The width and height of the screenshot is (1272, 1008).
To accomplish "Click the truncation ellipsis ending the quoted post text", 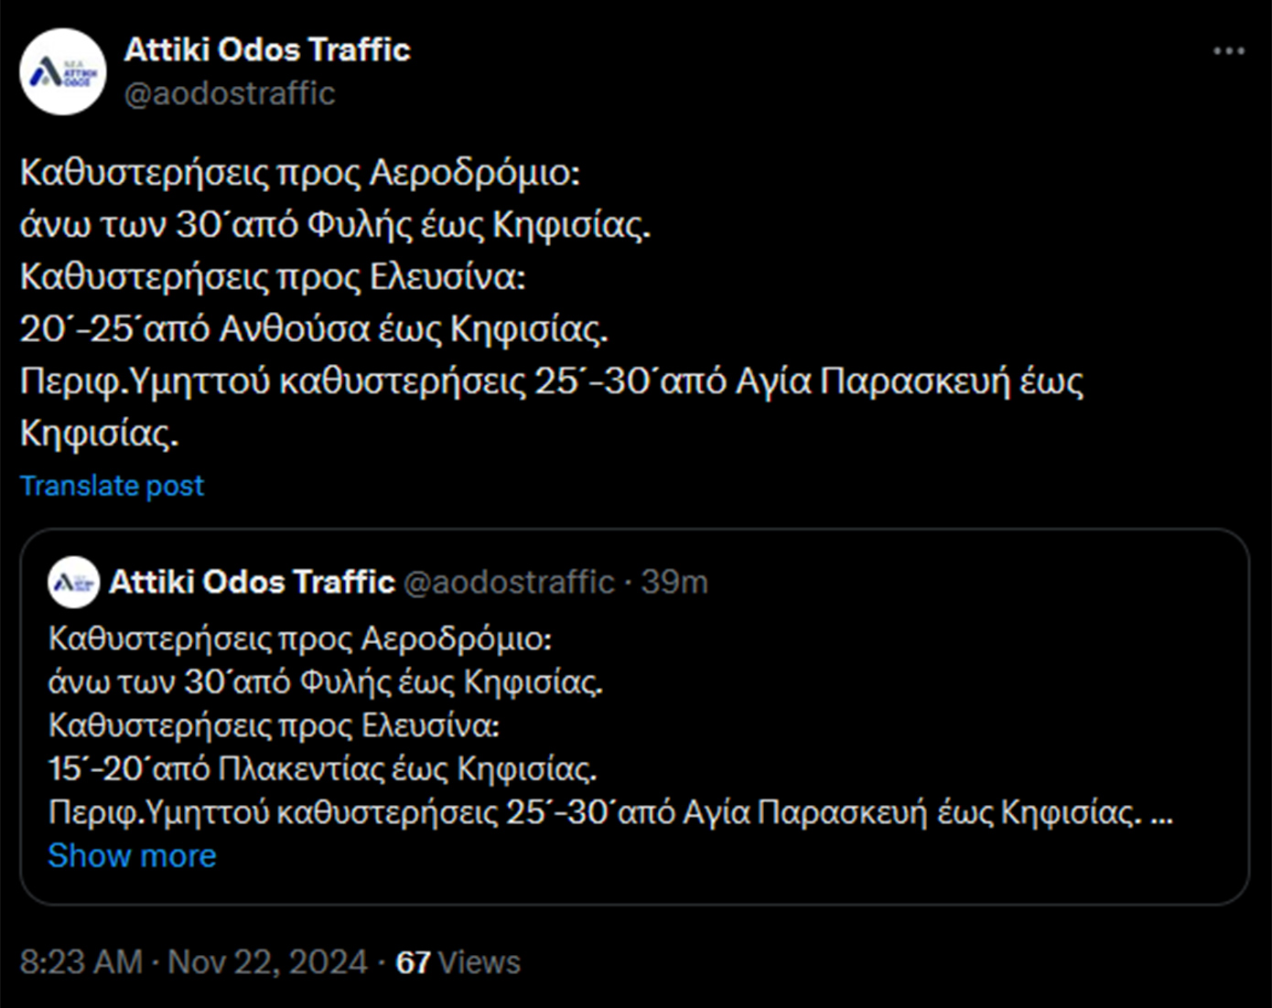I will [1161, 812].
